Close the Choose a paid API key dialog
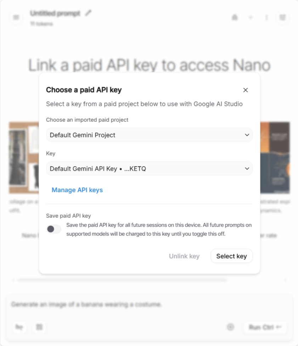This screenshot has width=298, height=346. [x=246, y=90]
